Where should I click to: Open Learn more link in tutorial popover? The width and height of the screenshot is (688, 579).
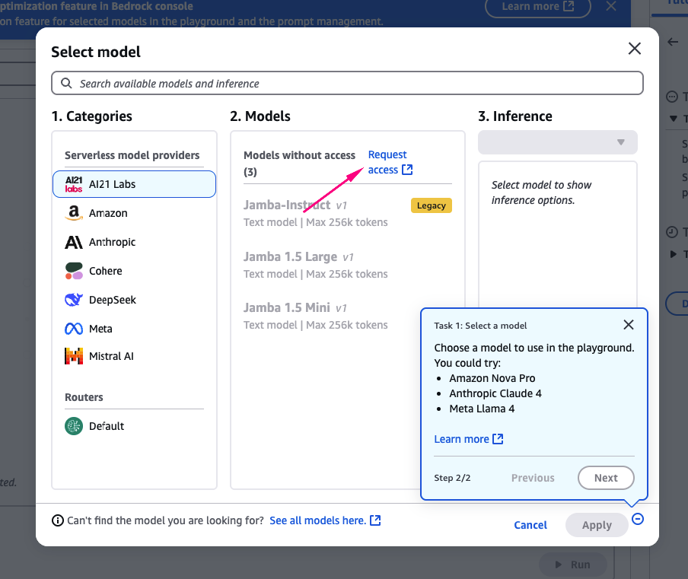click(x=468, y=439)
